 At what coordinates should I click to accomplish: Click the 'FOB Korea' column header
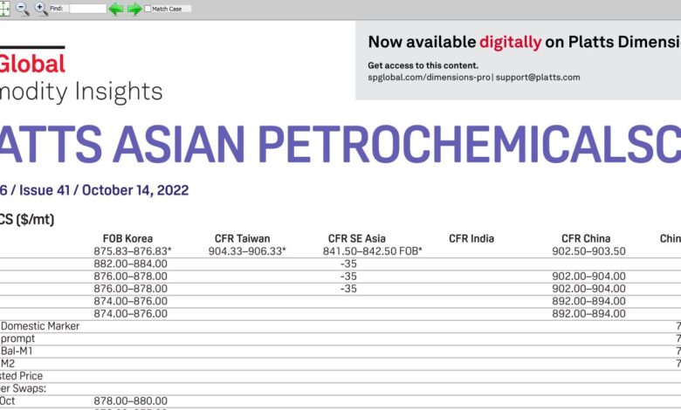(127, 239)
